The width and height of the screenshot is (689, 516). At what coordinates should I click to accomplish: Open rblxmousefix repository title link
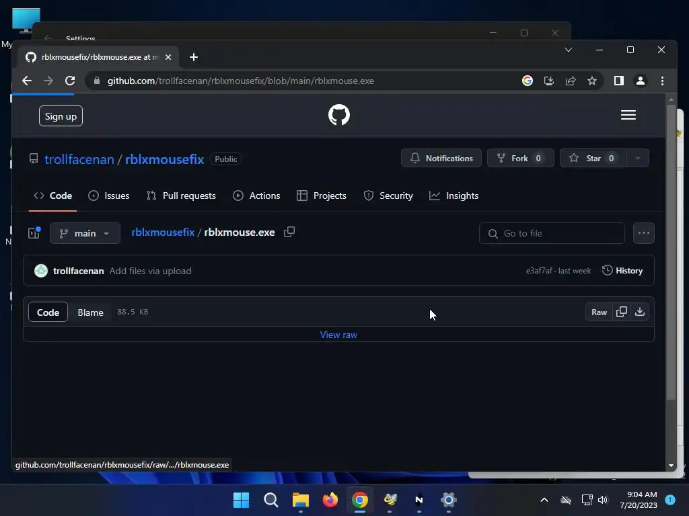click(x=164, y=159)
